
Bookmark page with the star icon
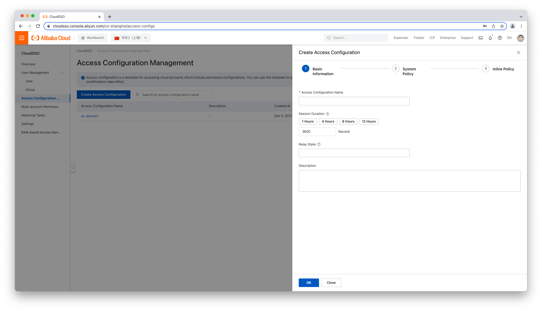point(502,26)
